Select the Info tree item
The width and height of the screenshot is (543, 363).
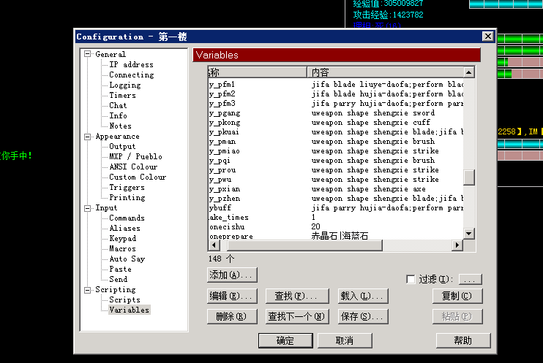coord(118,116)
